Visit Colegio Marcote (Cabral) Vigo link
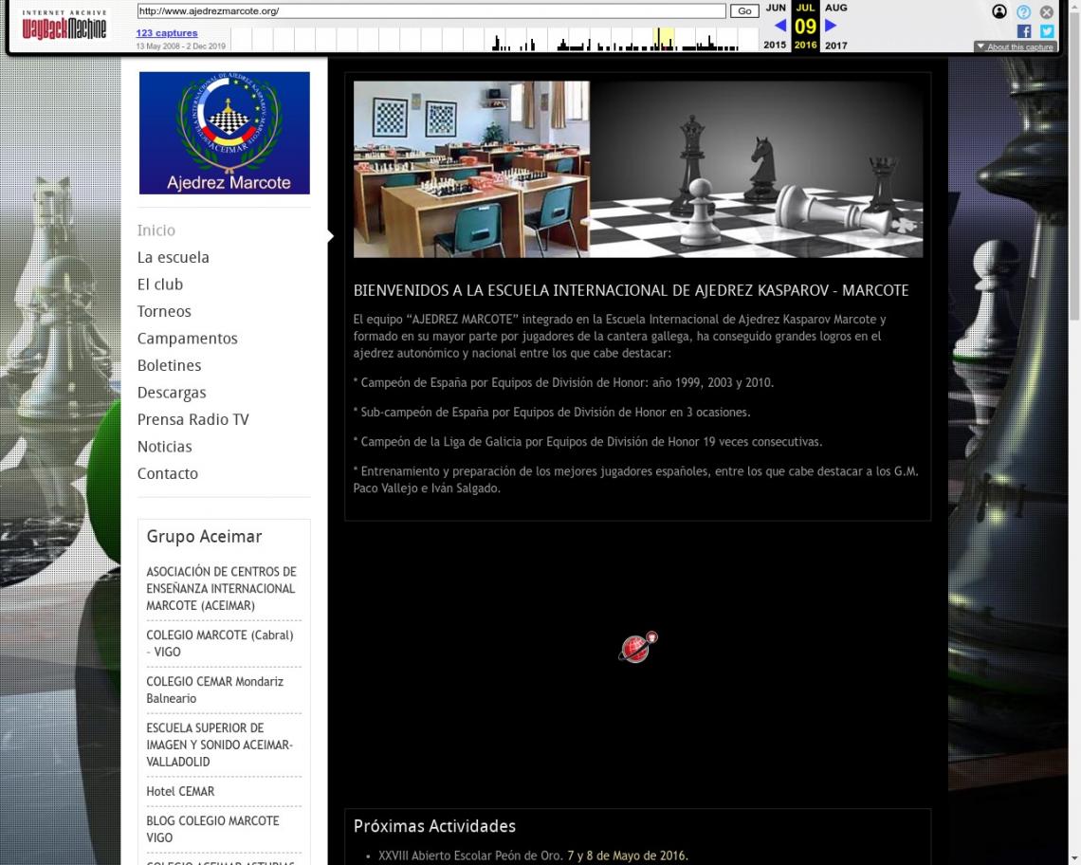The width and height of the screenshot is (1081, 865). 220,644
